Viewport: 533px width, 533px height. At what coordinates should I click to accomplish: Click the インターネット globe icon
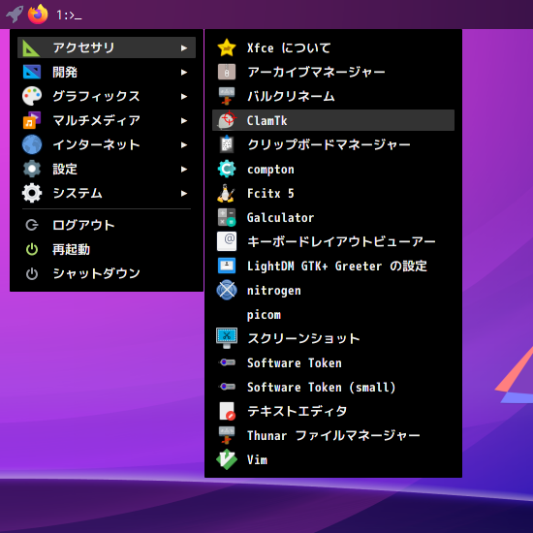(x=32, y=144)
